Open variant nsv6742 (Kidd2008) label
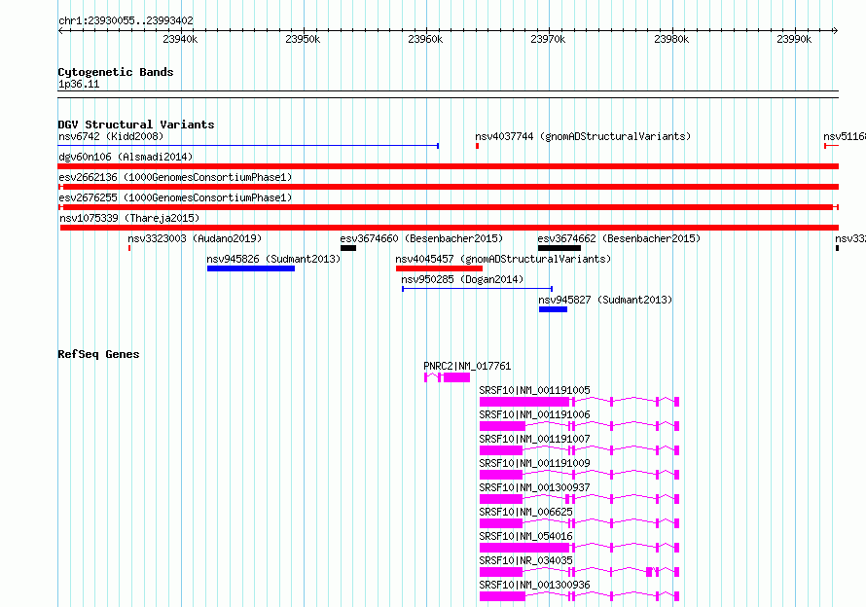 [111, 136]
